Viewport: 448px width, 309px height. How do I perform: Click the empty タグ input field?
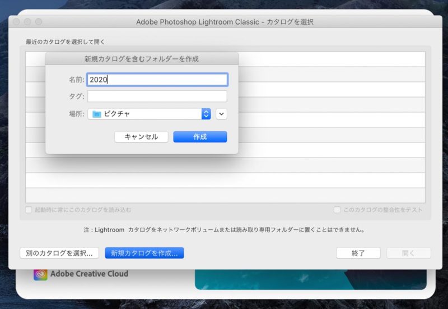pyautogui.click(x=157, y=96)
